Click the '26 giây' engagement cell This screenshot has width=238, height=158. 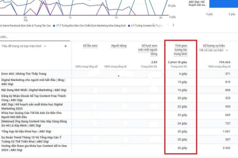click(x=182, y=148)
